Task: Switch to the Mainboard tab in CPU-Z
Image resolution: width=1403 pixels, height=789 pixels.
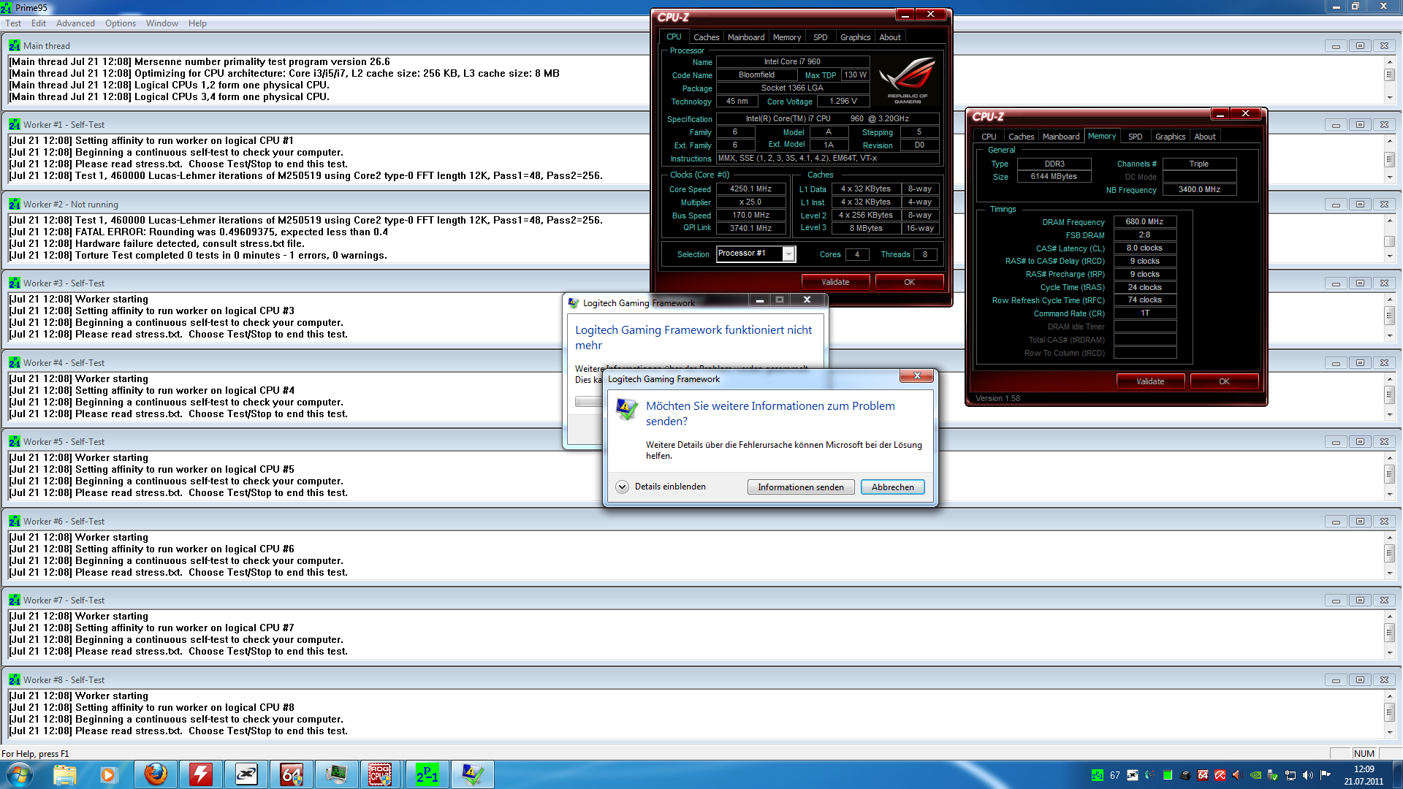Action: coord(745,37)
